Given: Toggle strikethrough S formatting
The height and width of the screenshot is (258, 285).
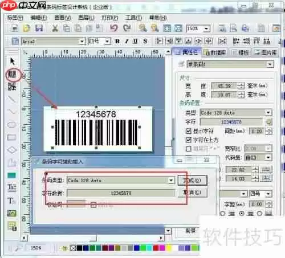Looking at the screenshot, I should tap(145, 41).
